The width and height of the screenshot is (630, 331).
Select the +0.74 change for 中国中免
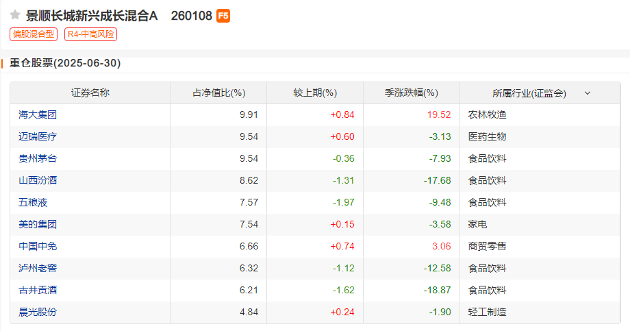(342, 246)
